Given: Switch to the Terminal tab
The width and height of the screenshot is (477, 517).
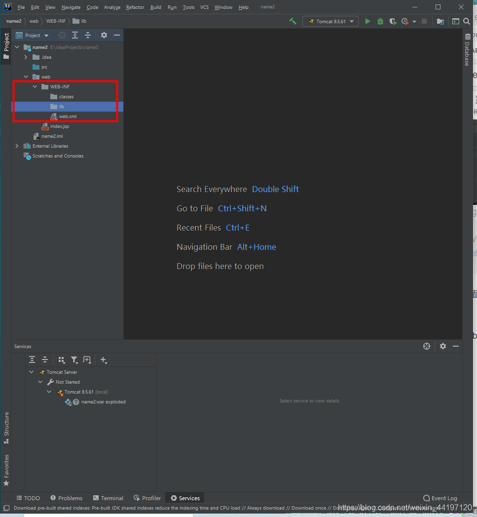Looking at the screenshot, I should [x=108, y=498].
